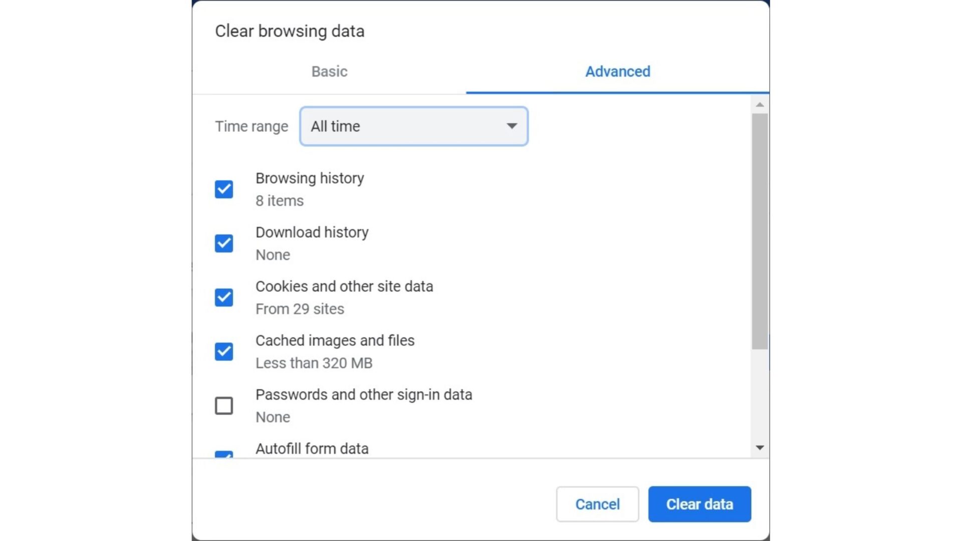
Task: Switch to the Basic tab
Action: click(329, 72)
